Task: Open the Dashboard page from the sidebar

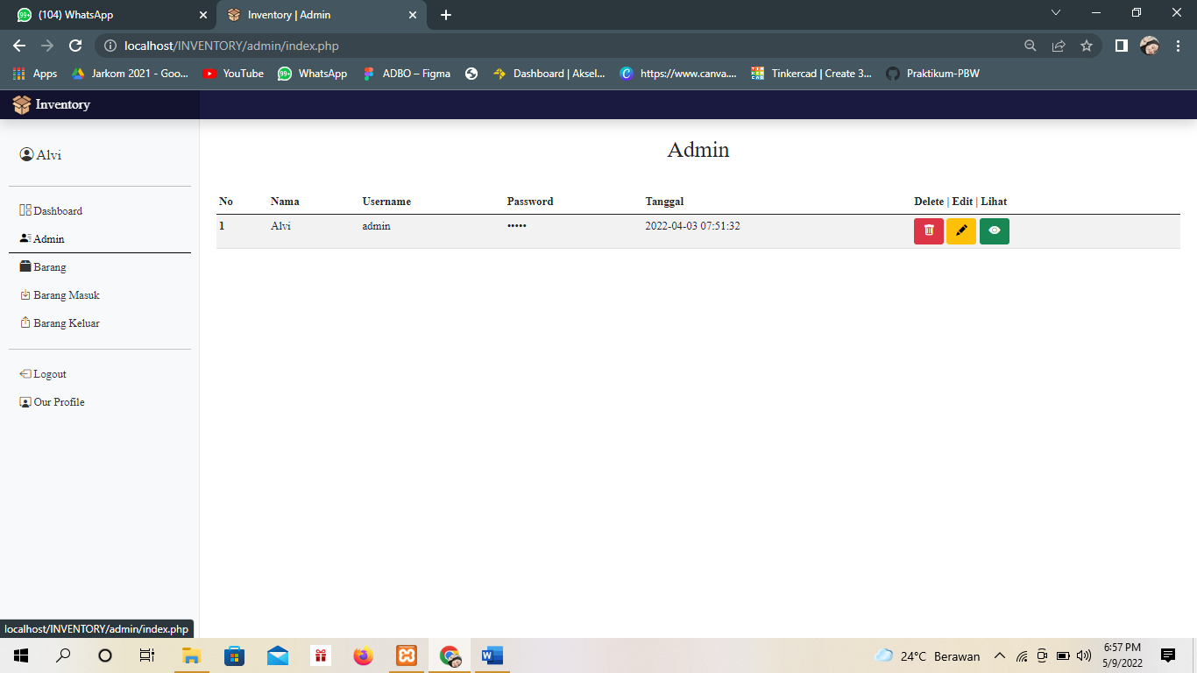Action: (56, 210)
